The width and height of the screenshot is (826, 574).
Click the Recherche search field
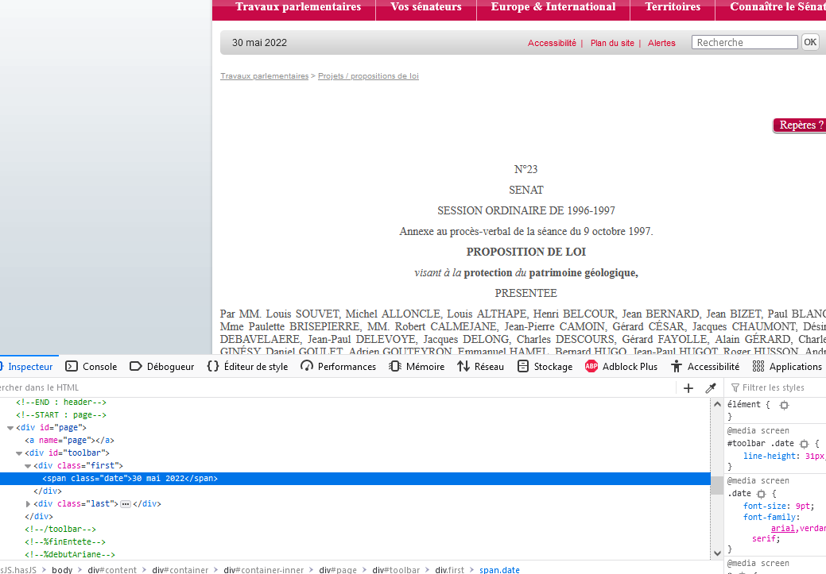point(744,43)
